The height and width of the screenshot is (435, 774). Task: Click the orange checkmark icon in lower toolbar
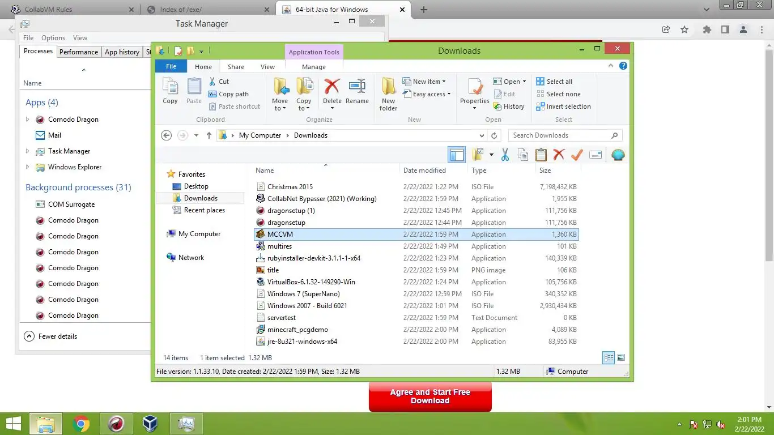(x=577, y=155)
